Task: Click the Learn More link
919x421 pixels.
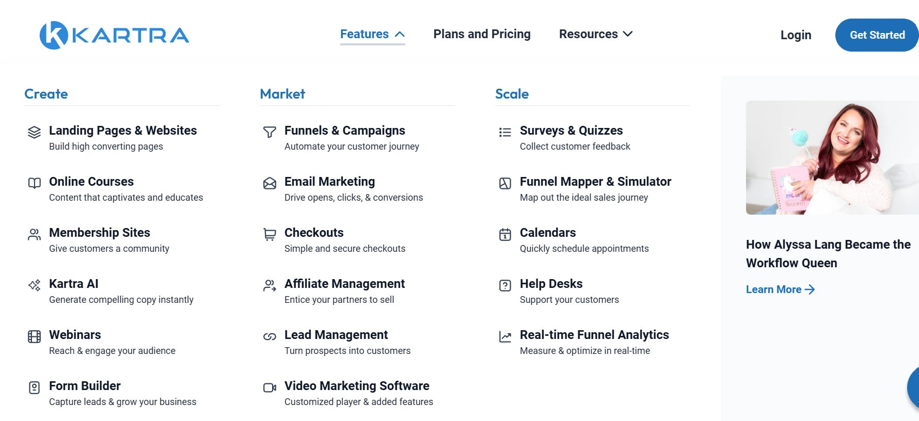Action: [x=780, y=289]
